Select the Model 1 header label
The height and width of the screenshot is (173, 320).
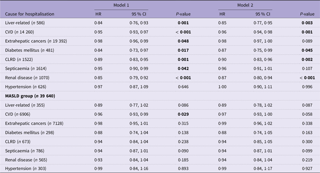121,5
